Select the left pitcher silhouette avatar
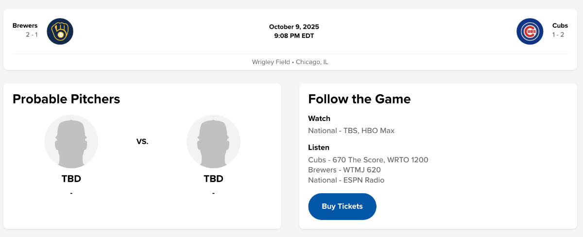This screenshot has width=583, height=237. (71, 141)
